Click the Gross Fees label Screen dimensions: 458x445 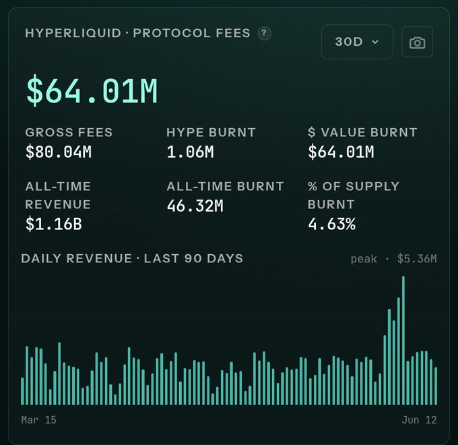[69, 132]
